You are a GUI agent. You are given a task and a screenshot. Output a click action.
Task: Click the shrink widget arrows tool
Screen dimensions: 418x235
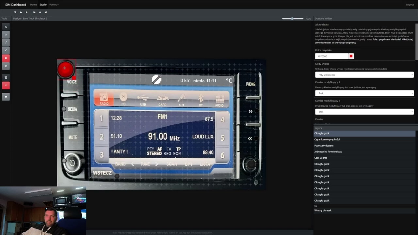6,50
